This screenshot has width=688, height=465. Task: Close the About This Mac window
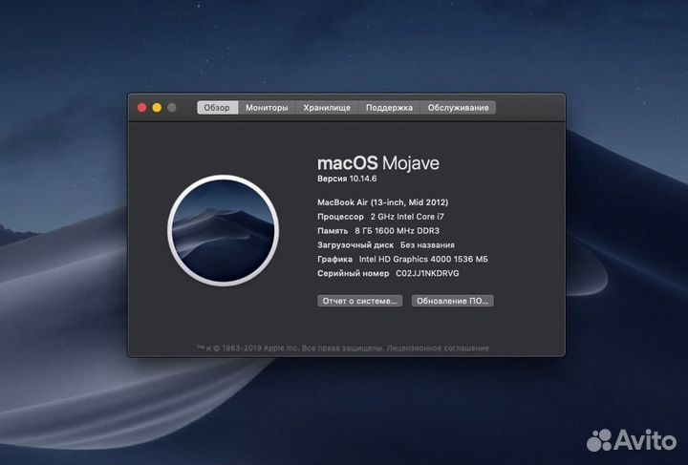pyautogui.click(x=141, y=108)
